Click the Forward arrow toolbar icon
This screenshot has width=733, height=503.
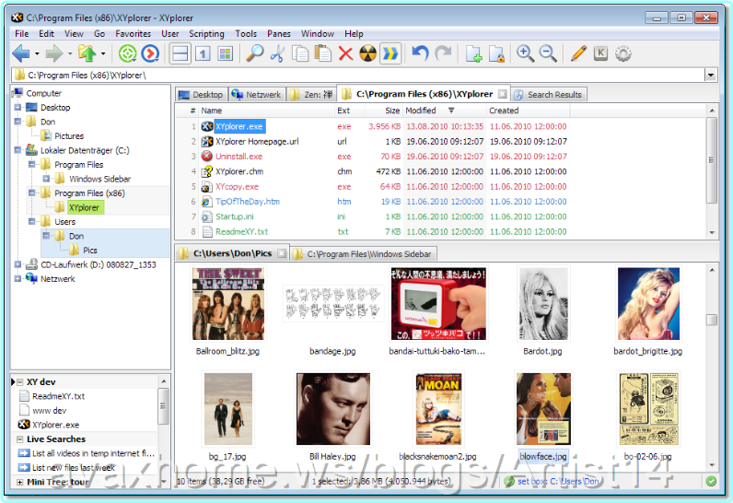point(53,53)
